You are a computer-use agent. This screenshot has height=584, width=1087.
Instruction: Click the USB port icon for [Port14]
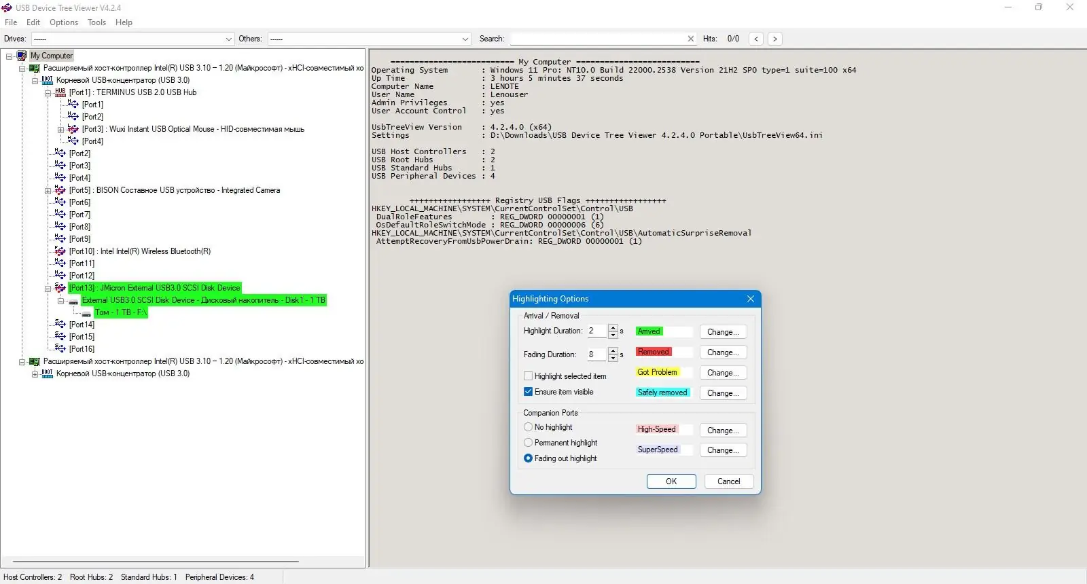pos(60,325)
